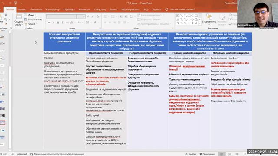
Task: Click the Line Spacing icon
Action: point(132,16)
